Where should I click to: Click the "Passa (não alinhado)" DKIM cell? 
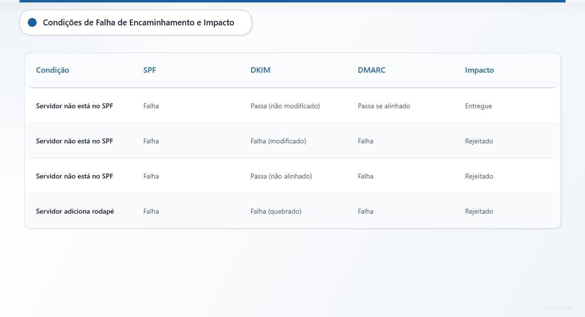[281, 176]
